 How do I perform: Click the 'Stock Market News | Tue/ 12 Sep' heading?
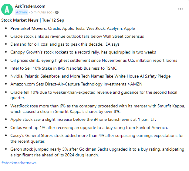32,20
